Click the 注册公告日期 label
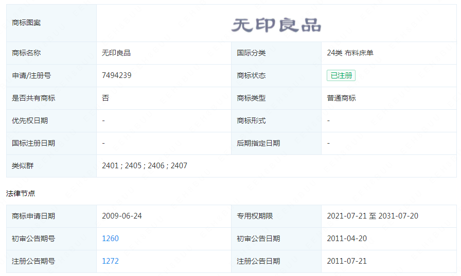The width and height of the screenshot is (461, 276). click(x=258, y=261)
